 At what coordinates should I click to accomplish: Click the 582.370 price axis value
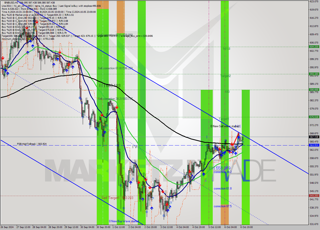tap(314, 100)
